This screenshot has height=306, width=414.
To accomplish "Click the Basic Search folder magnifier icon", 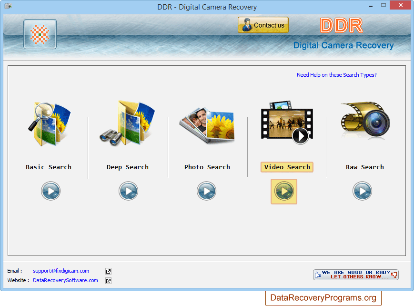I will click(x=50, y=123).
